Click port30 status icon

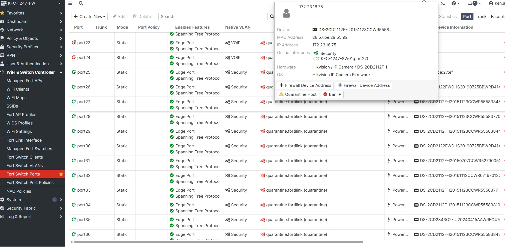click(74, 146)
